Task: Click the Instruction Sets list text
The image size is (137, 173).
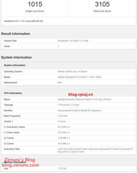Action: pos(95,150)
